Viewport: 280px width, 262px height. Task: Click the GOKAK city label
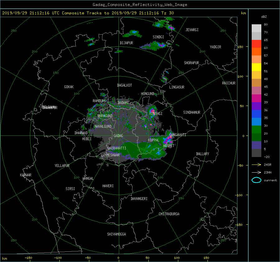69,87
